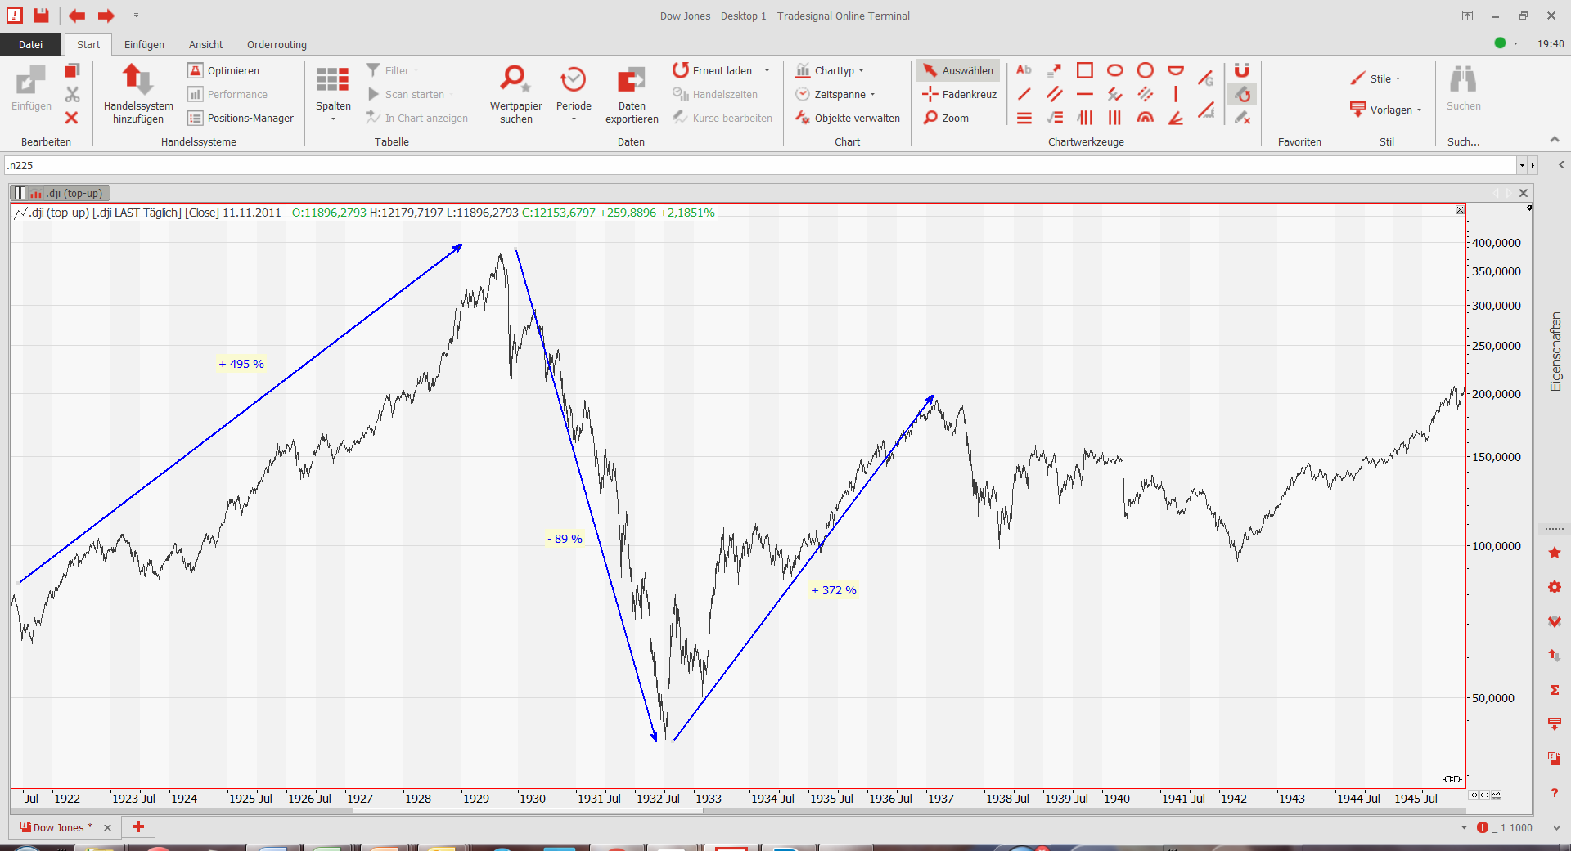Click Objekte verwalten button
Screen dimensions: 1571x851
coord(848,119)
